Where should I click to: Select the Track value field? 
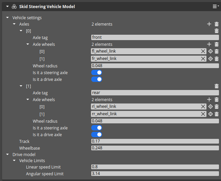click(x=155, y=141)
